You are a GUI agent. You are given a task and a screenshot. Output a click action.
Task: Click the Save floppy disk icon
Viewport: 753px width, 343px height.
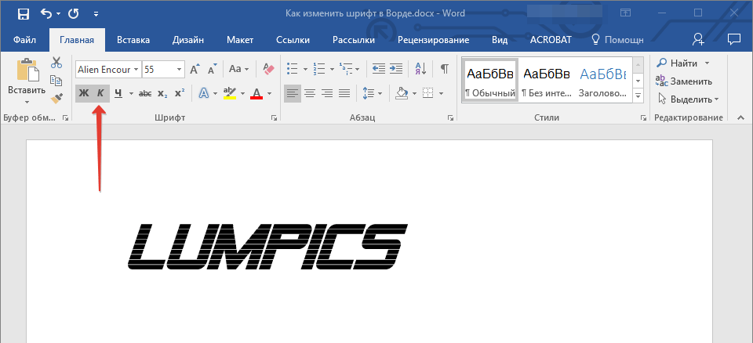[23, 13]
